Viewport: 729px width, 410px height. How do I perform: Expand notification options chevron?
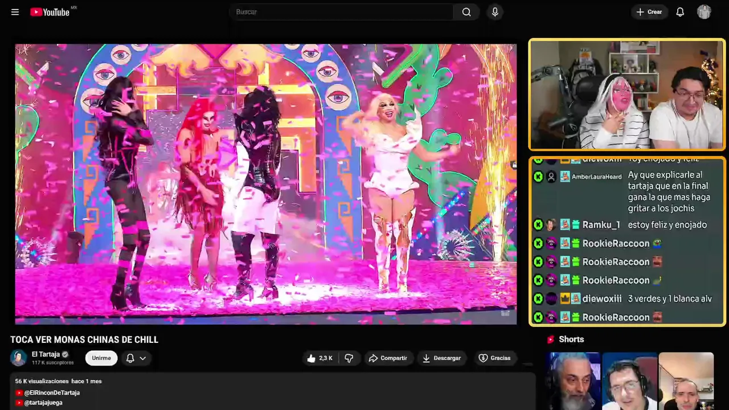pyautogui.click(x=143, y=358)
